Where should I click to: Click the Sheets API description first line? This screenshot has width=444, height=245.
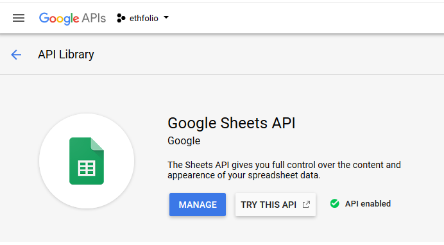284,165
